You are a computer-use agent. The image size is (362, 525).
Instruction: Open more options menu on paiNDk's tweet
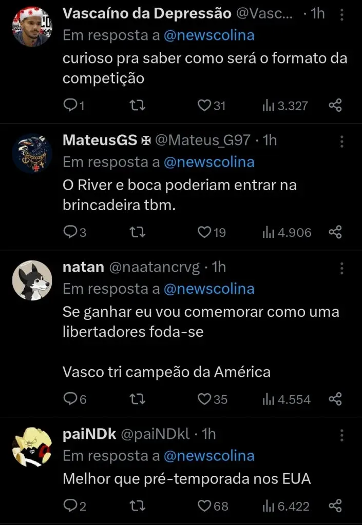(342, 435)
